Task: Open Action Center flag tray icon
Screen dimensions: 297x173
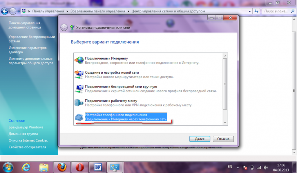Action: 245,167
